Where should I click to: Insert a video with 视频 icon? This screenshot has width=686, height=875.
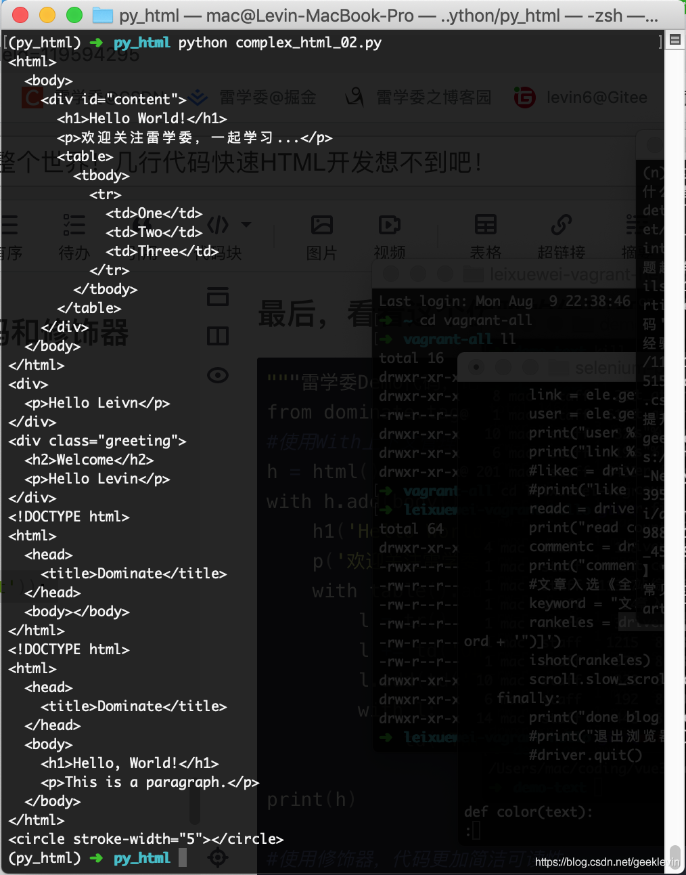[390, 225]
